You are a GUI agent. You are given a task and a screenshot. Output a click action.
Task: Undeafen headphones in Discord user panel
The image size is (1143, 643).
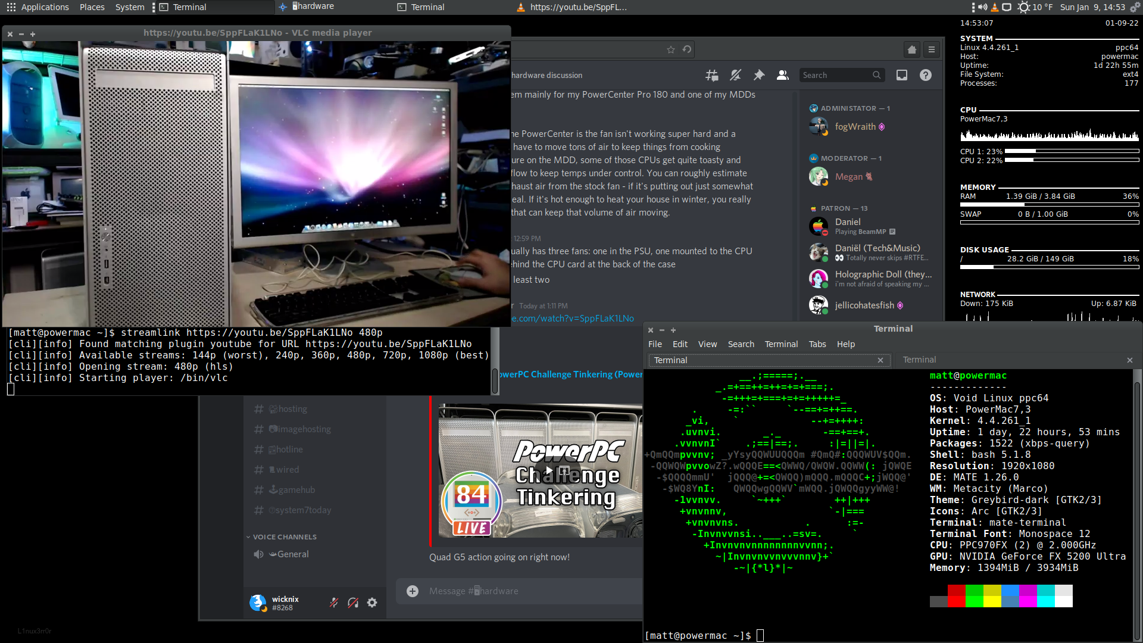tap(353, 603)
